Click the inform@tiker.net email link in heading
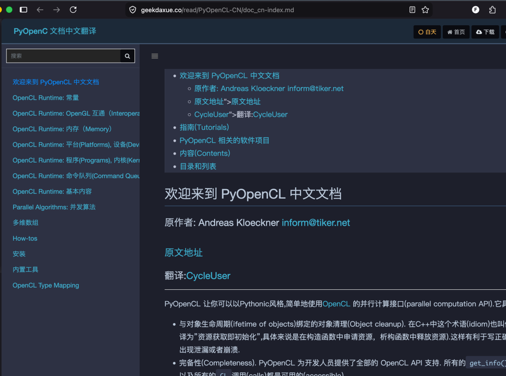This screenshot has height=376, width=506. (316, 222)
